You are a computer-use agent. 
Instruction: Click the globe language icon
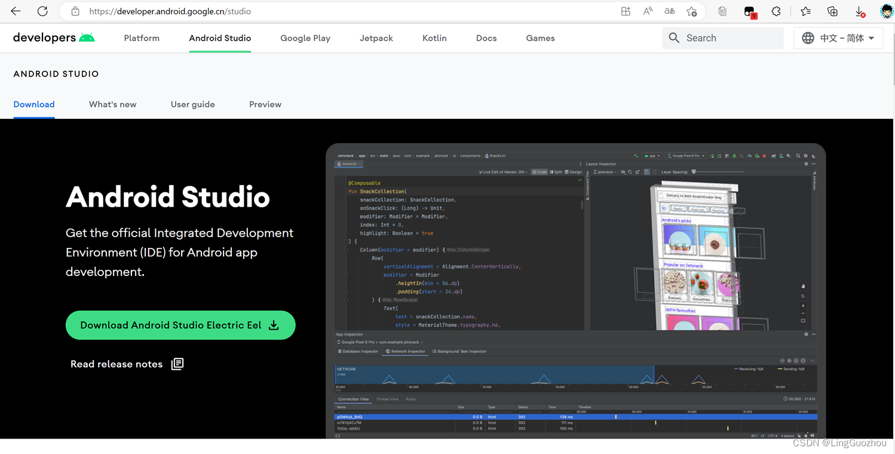[x=808, y=38]
